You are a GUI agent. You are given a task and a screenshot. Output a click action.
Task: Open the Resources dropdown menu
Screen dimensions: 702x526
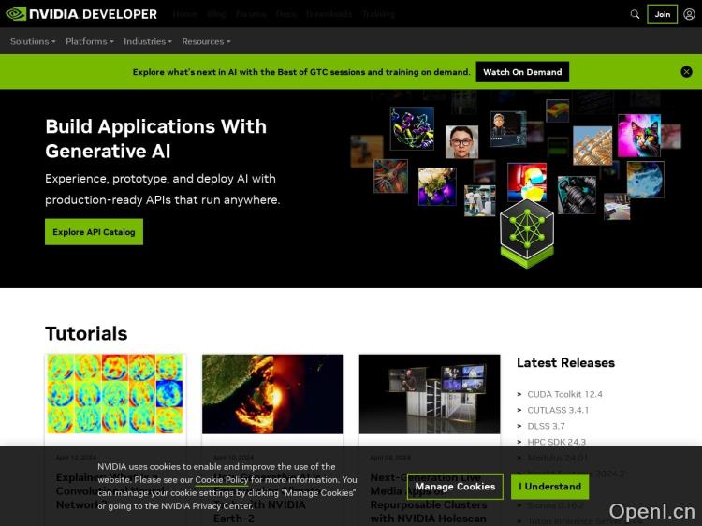click(x=206, y=41)
